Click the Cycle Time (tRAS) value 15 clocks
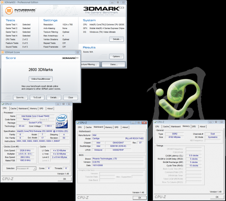 (x=194, y=166)
